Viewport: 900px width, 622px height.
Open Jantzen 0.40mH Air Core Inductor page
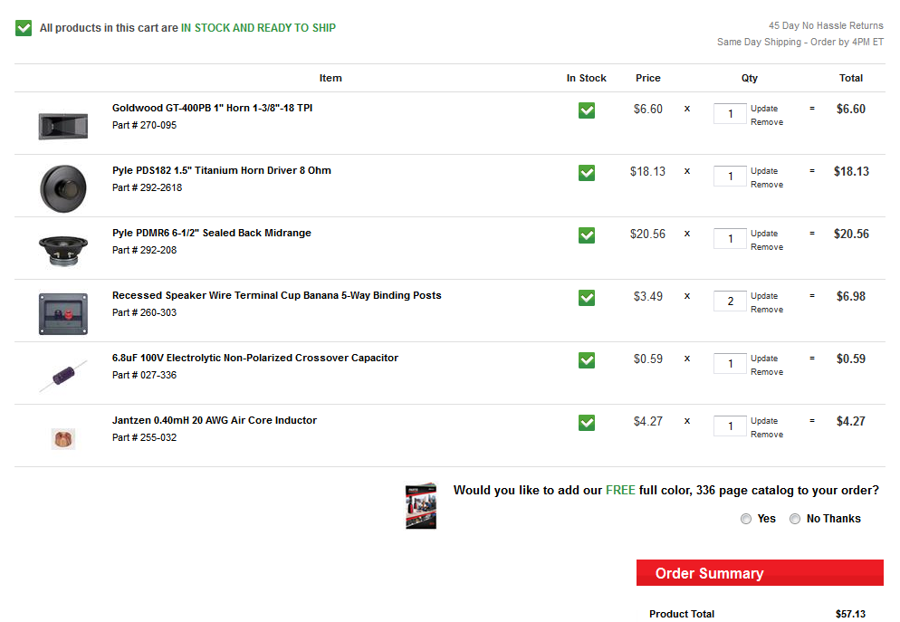[214, 421]
